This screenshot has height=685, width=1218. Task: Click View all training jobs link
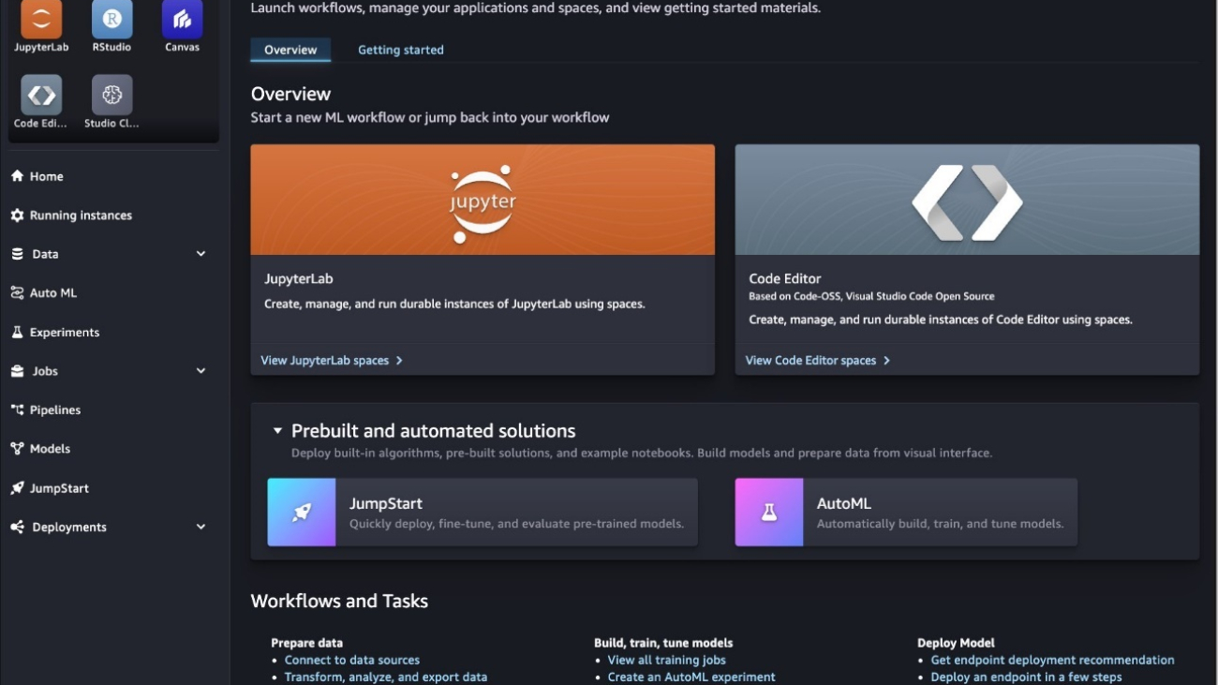[667, 661]
